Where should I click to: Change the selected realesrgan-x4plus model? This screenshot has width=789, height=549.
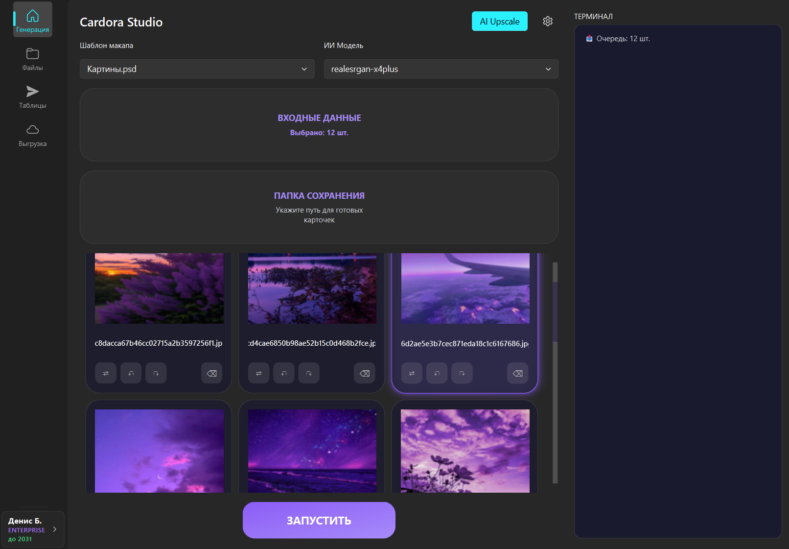[x=441, y=69]
